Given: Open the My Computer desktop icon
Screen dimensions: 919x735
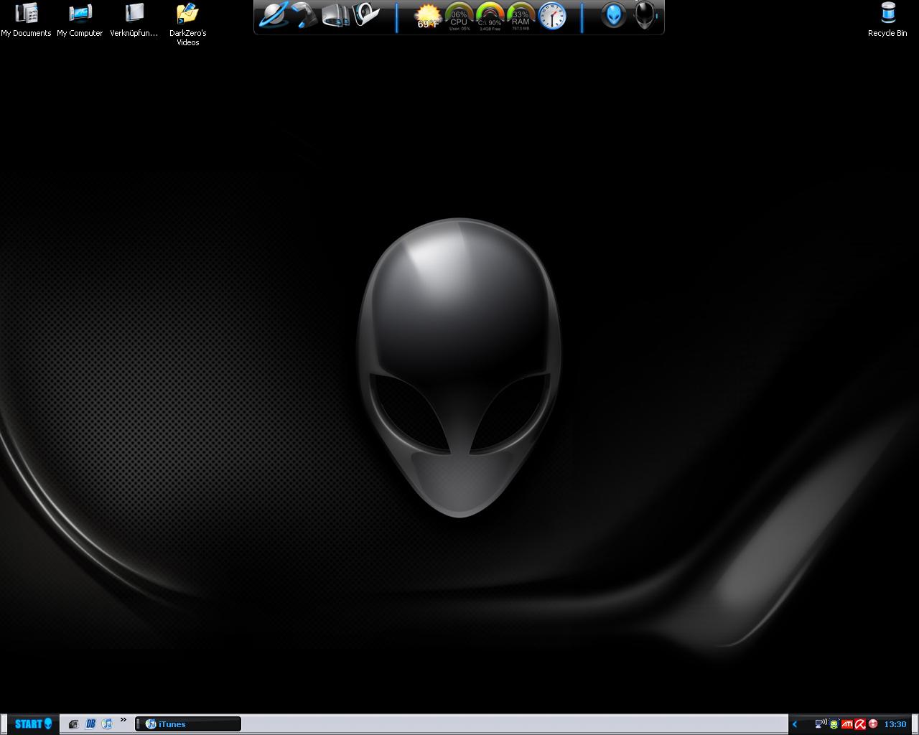Looking at the screenshot, I should click(x=80, y=19).
